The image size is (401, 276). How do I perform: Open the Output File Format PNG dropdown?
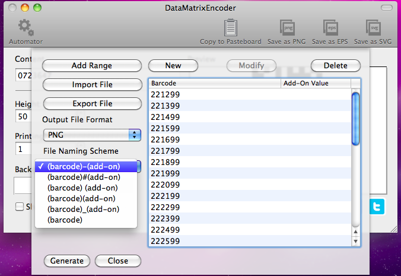(92, 135)
